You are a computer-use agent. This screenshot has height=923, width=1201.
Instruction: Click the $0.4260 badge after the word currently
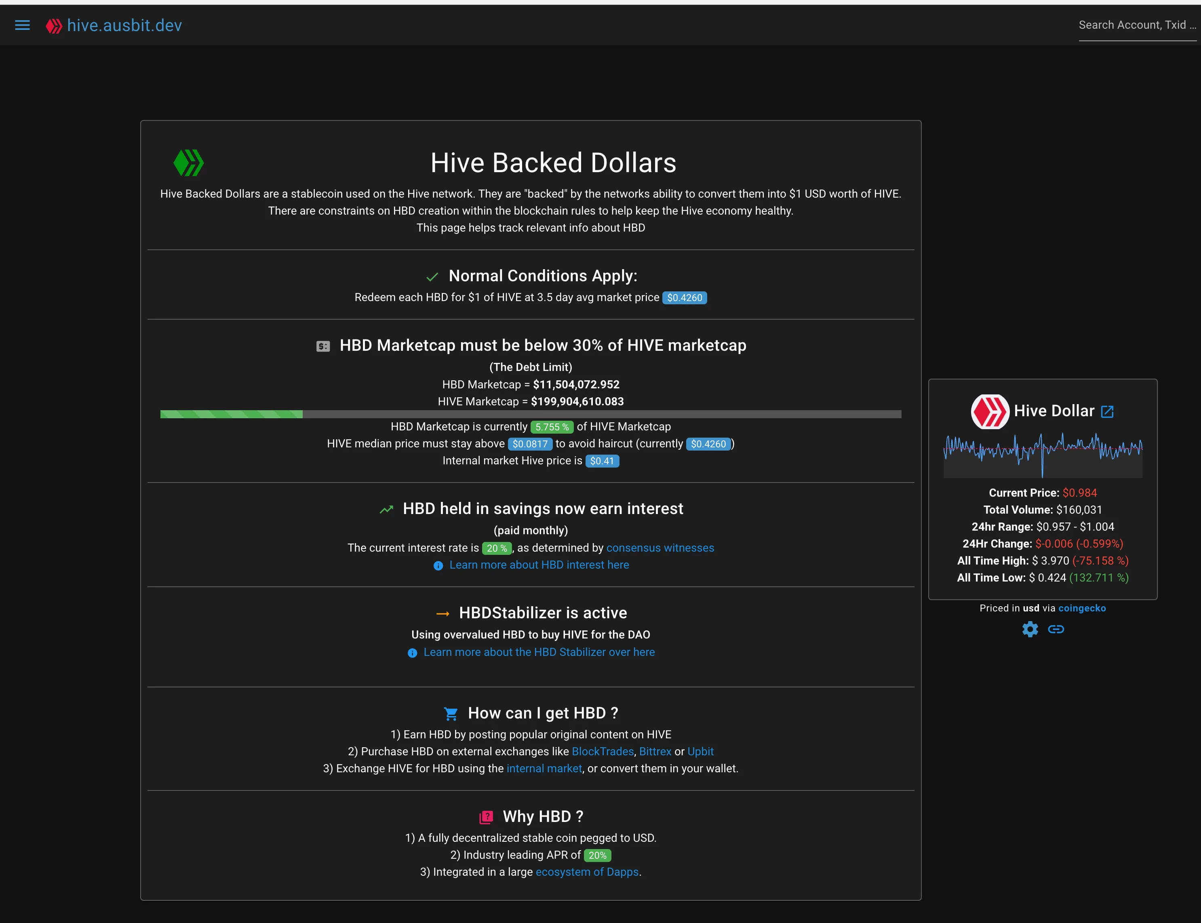pos(708,444)
